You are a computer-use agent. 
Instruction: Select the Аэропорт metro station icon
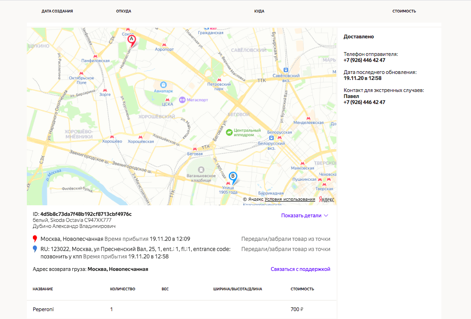[164, 44]
